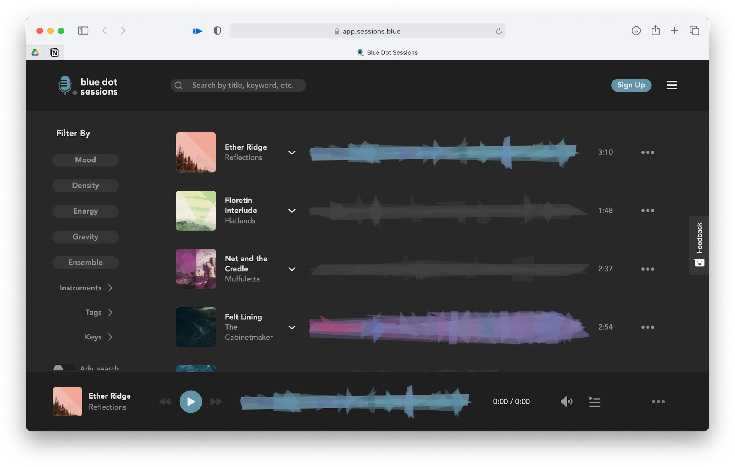
Task: Open the Density filter
Action: (86, 185)
